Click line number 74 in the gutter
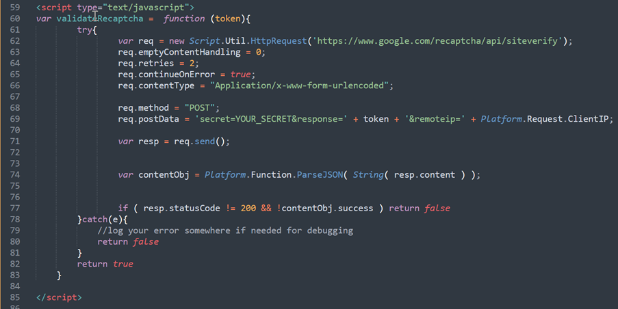This screenshot has height=309, width=618. pos(15,175)
